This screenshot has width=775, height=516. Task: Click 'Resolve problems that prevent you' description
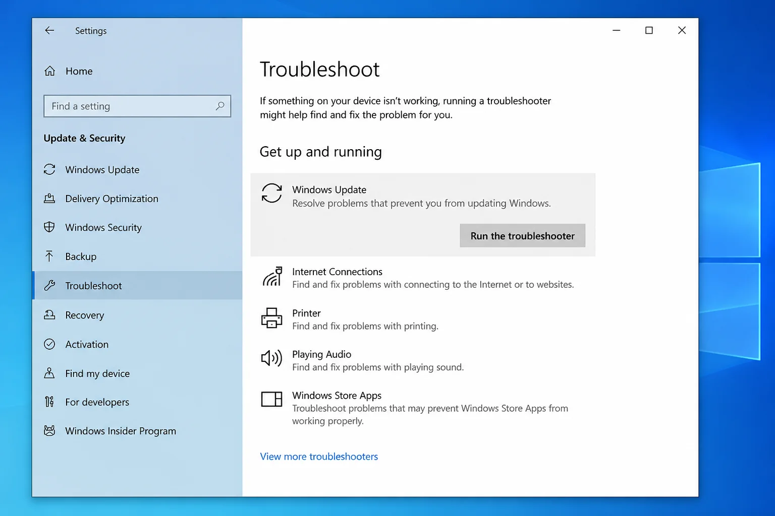[x=421, y=203]
